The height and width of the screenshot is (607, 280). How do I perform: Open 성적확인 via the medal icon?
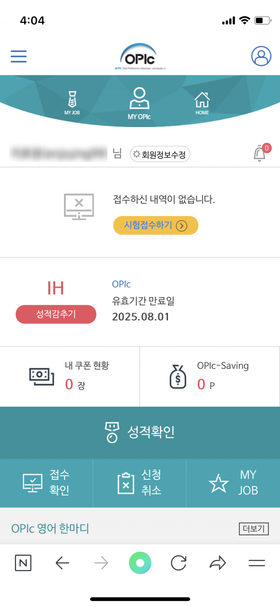tap(111, 432)
